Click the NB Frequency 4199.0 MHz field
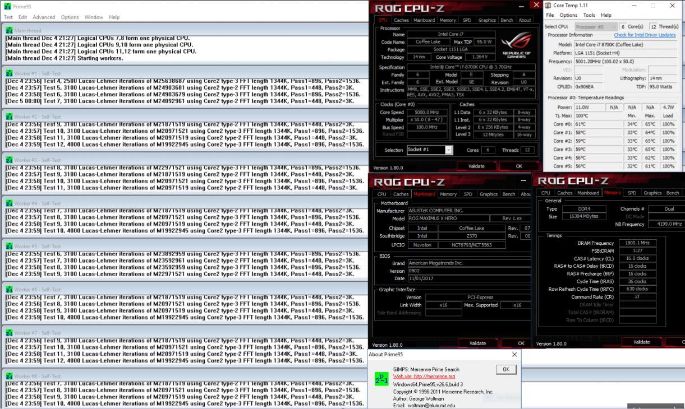 pos(666,224)
